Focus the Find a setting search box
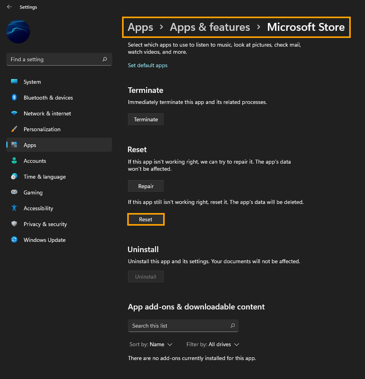This screenshot has width=365, height=379. [59, 59]
